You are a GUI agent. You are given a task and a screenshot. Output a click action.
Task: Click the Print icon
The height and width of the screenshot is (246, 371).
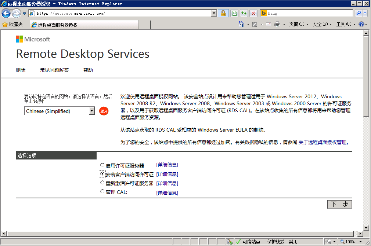point(277,24)
